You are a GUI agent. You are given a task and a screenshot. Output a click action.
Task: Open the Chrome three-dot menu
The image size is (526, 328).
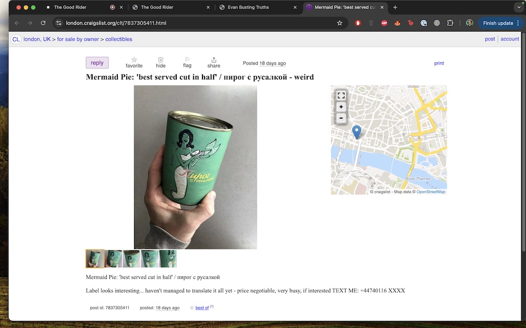point(518,23)
